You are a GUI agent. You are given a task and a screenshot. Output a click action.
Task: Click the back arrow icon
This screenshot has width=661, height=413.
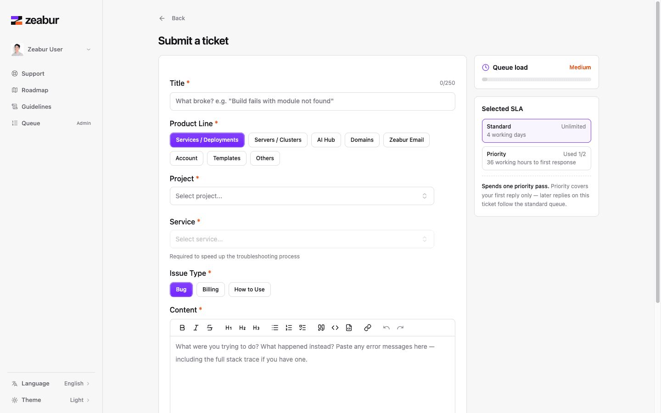pyautogui.click(x=162, y=18)
